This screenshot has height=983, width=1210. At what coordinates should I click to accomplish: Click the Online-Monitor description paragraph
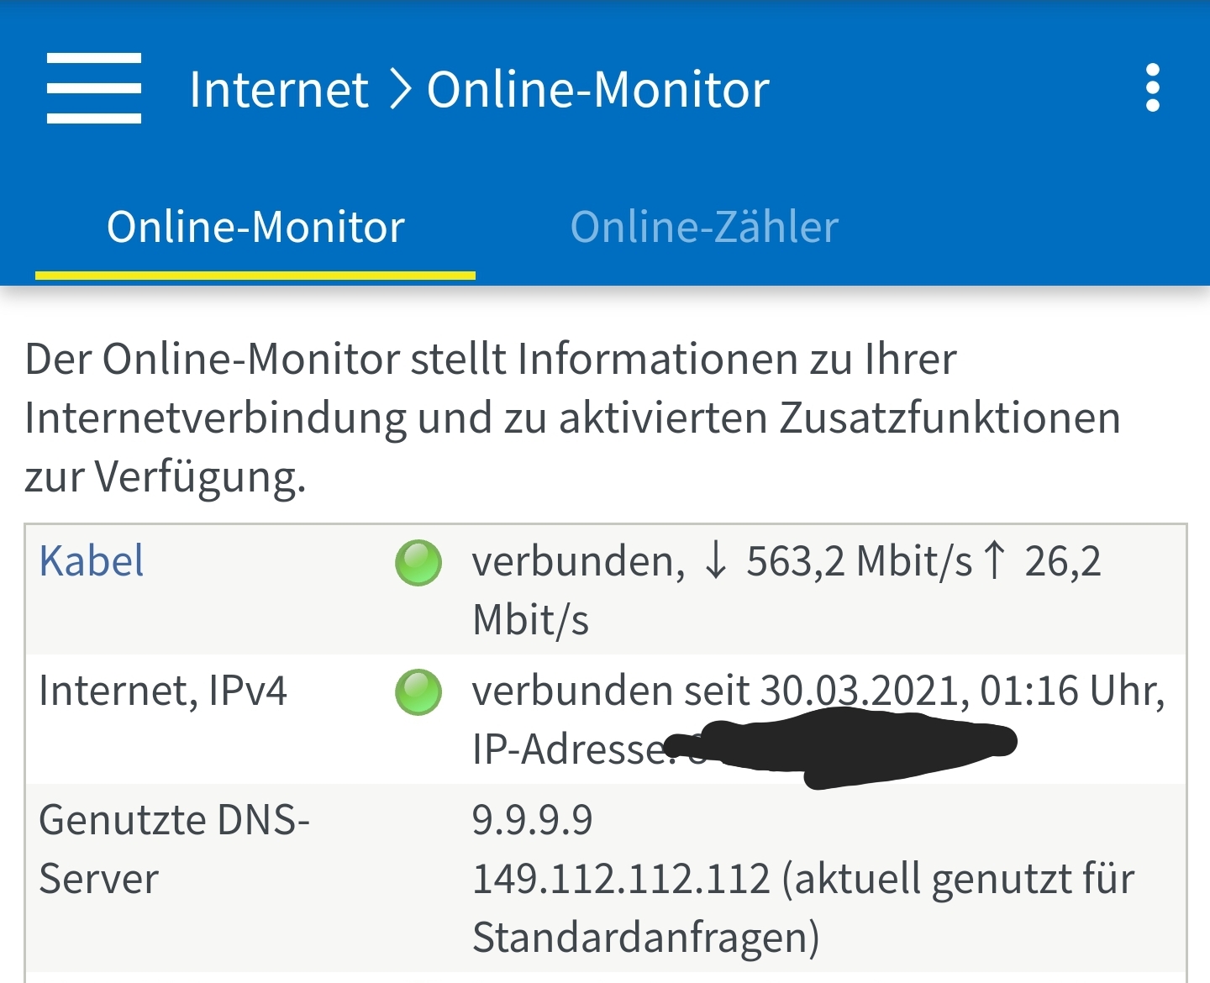571,418
